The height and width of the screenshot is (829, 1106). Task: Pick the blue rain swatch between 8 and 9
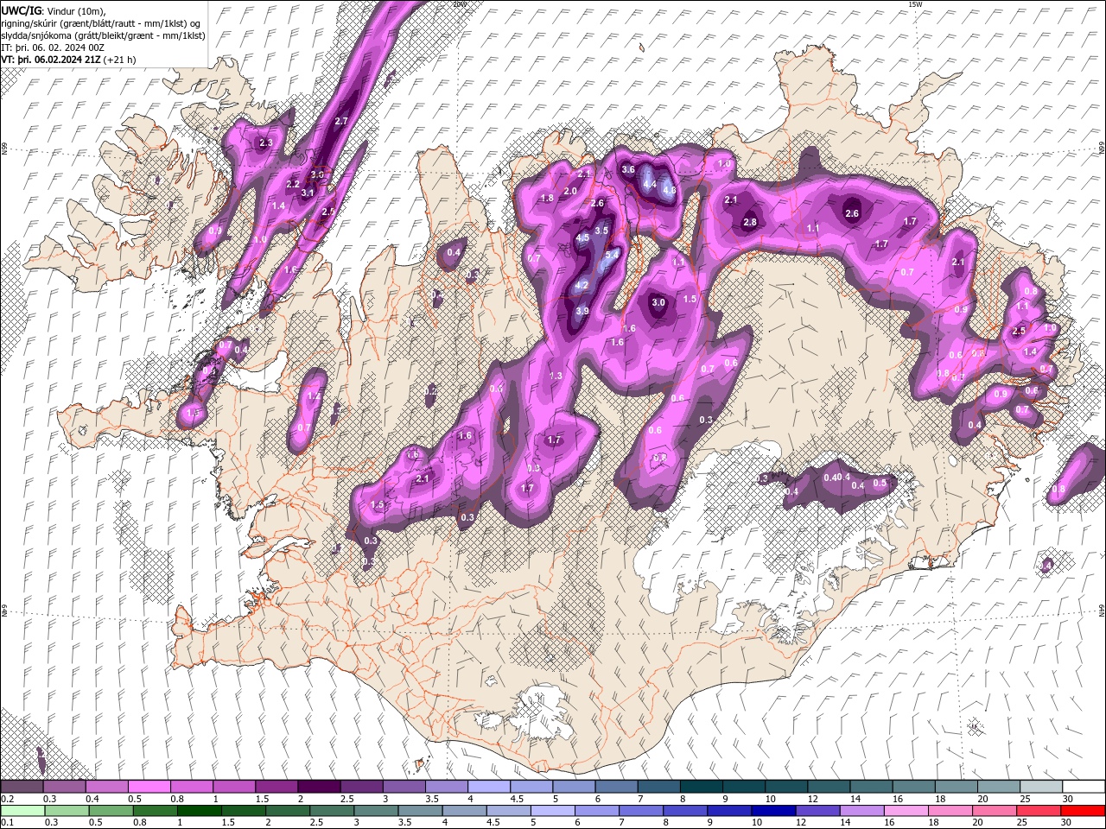click(685, 810)
